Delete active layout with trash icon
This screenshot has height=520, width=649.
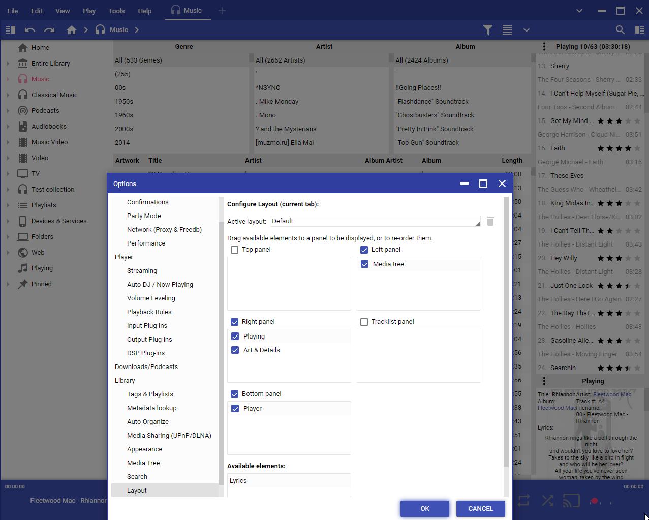click(x=490, y=221)
